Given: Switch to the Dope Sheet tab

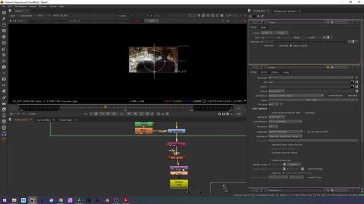Looking at the screenshot, I should 66,120.
